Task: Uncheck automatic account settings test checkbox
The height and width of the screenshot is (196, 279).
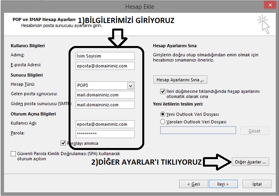Action: [x=163, y=91]
